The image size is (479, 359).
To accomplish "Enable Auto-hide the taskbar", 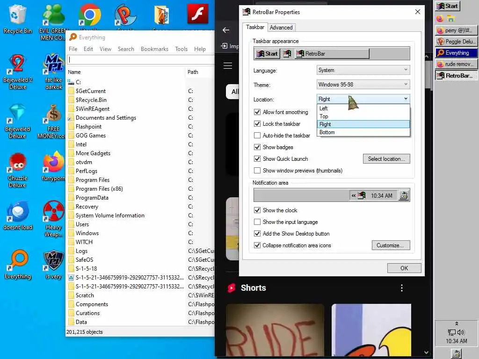I will pos(257,135).
